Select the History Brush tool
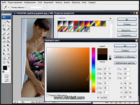Image resolution: width=140 pixels, height=105 pixels. 8,38
